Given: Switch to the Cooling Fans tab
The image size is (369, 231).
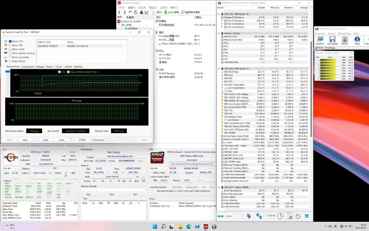Looking at the screenshot, I should (28, 67).
